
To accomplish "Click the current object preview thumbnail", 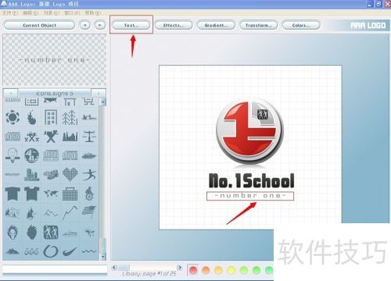I will pos(55,60).
